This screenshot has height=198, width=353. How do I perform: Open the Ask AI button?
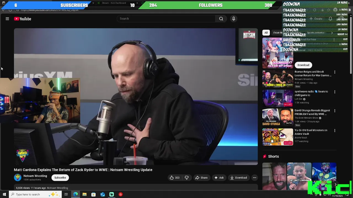(x=219, y=178)
